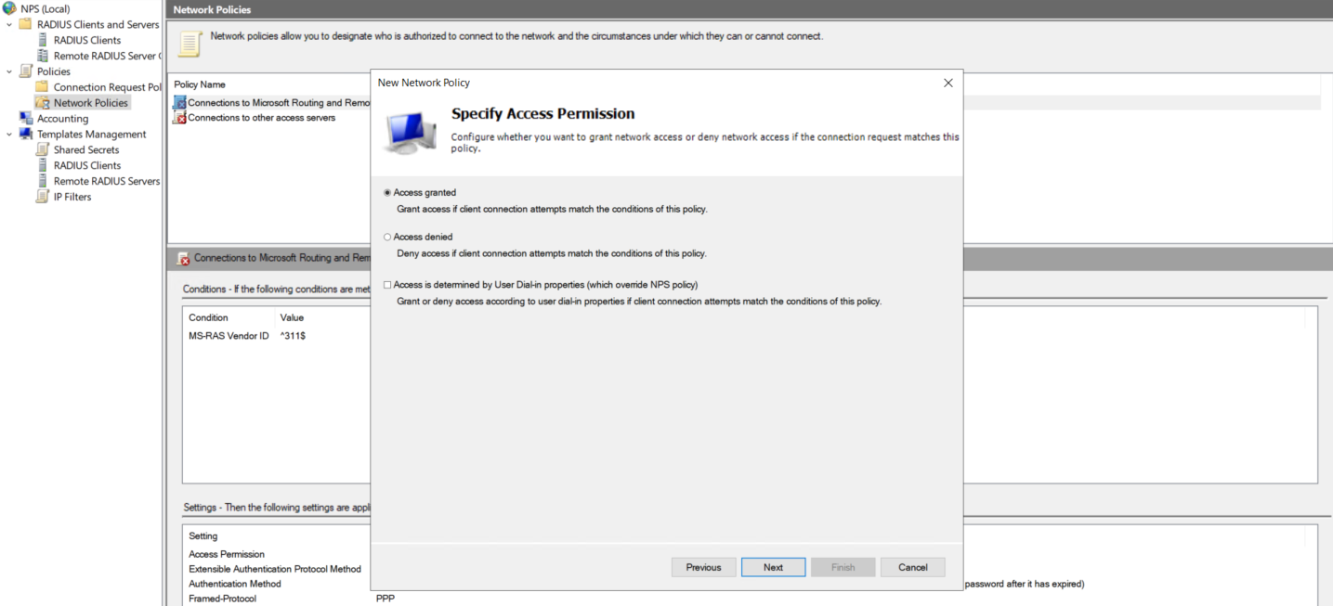Click the RADIUS Clients server icon under RADIUS Clients and Servers
This screenshot has width=1333, height=606.
[x=42, y=41]
